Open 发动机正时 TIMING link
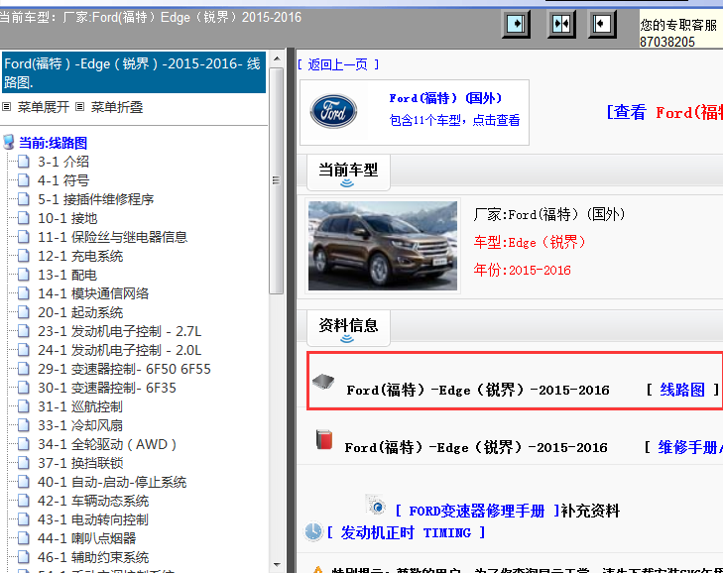Screen dimensions: 723x573 pyautogui.click(x=406, y=533)
